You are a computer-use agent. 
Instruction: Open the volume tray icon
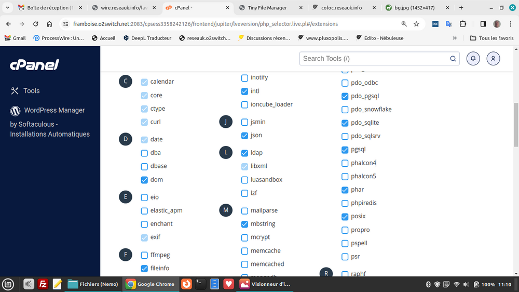[466, 284]
